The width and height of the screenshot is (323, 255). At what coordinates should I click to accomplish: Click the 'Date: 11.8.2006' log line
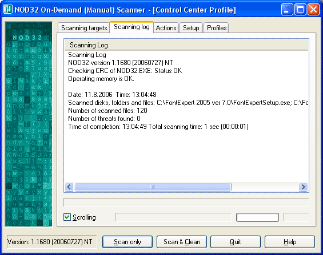[112, 95]
